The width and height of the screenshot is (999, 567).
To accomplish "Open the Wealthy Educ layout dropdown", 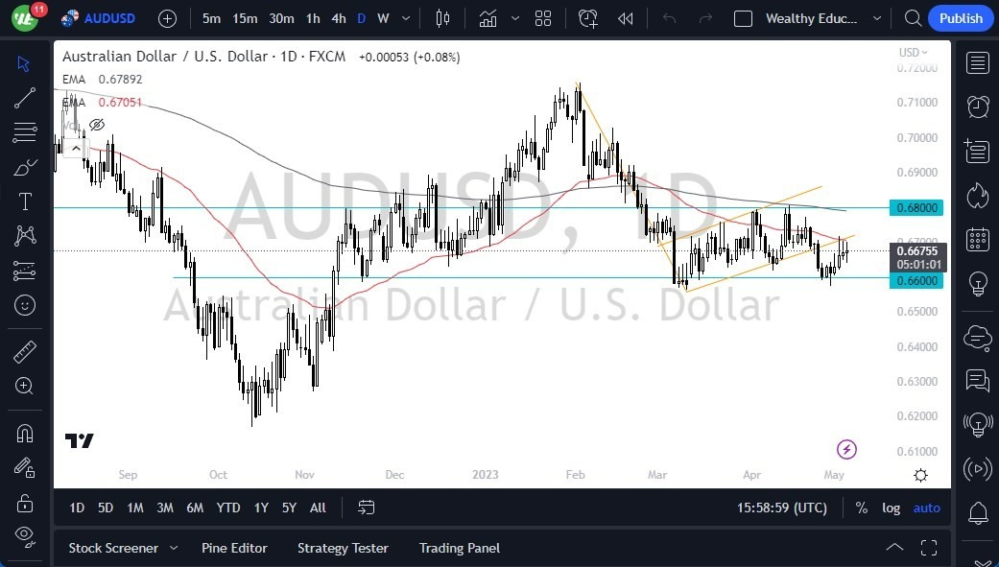I will click(x=877, y=18).
